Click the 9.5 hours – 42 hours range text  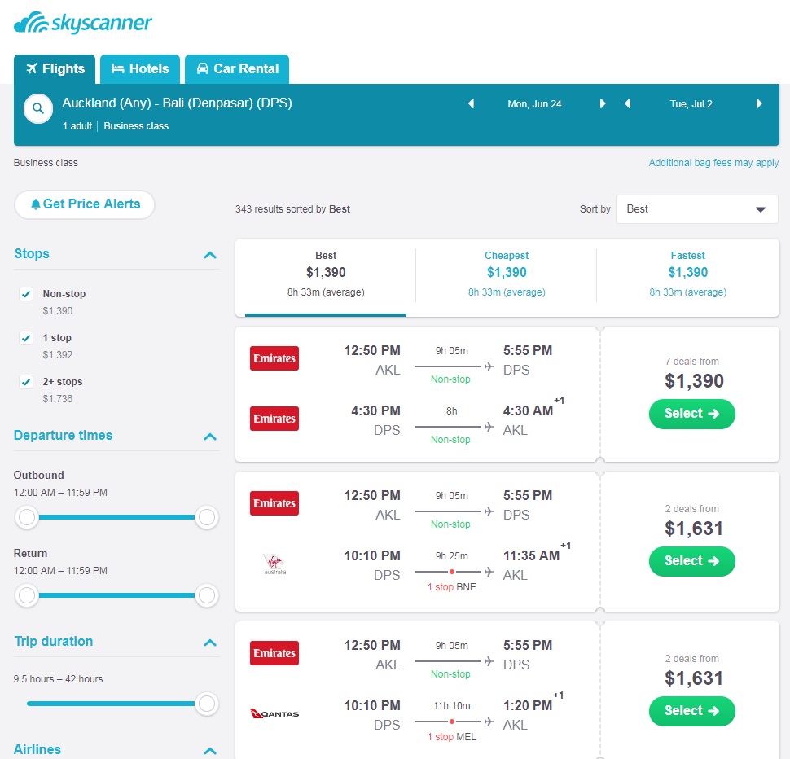tap(58, 679)
